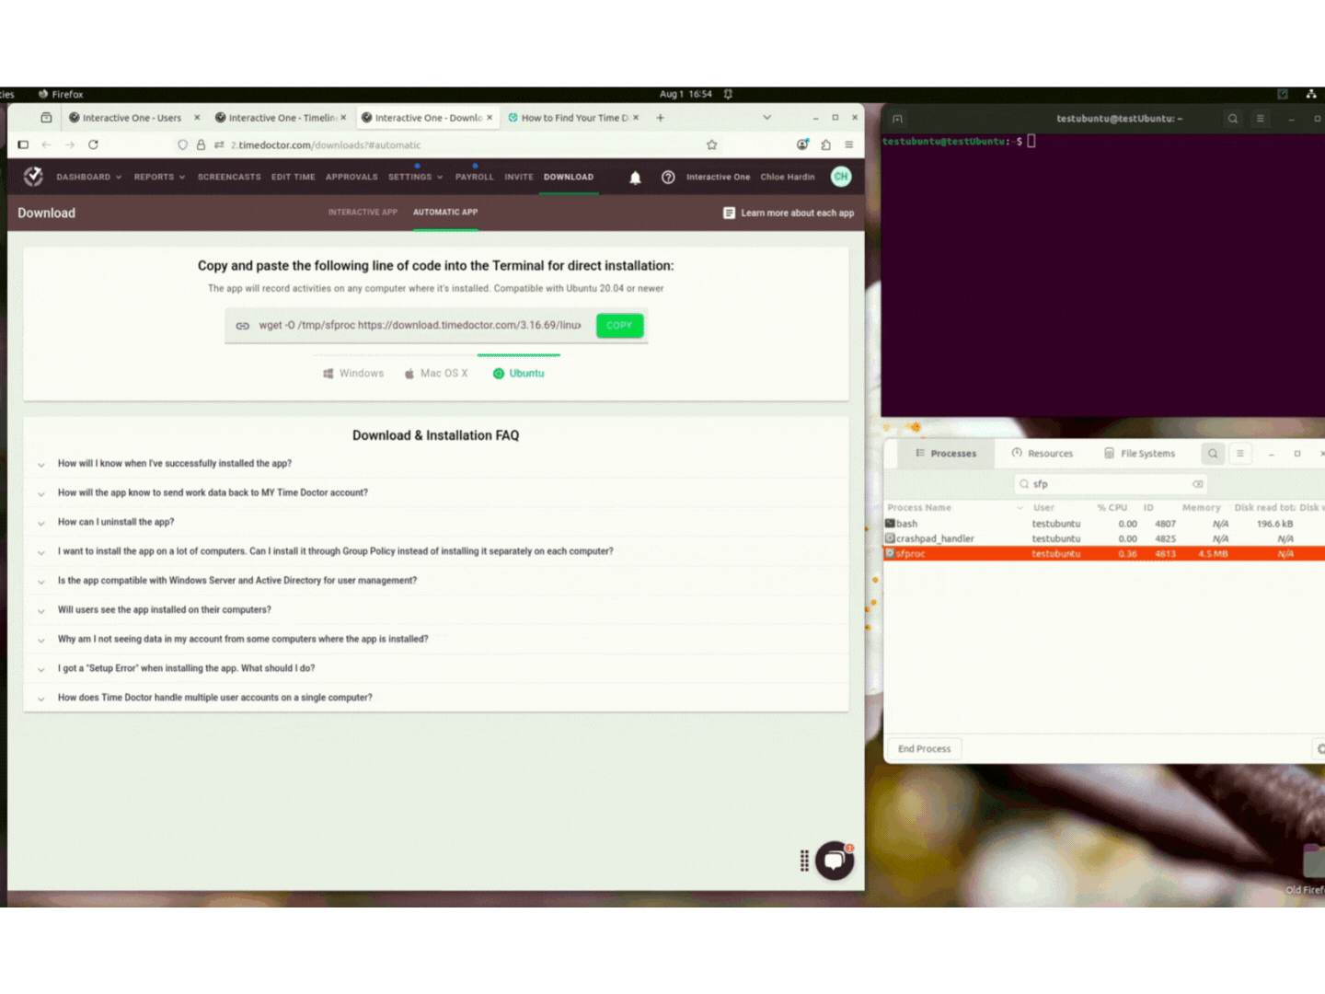Screen dimensions: 1325x994
Task: Expand FAQ about multiple user accounts
Action: click(435, 698)
